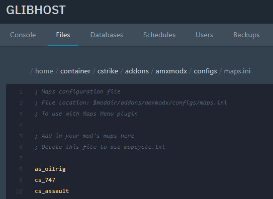
Task: Click the maps.ini breadcrumb filename
Action: (x=237, y=71)
